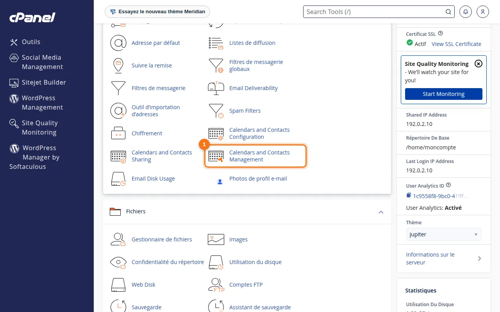Click the Email Deliverability mailbox icon

tap(216, 88)
